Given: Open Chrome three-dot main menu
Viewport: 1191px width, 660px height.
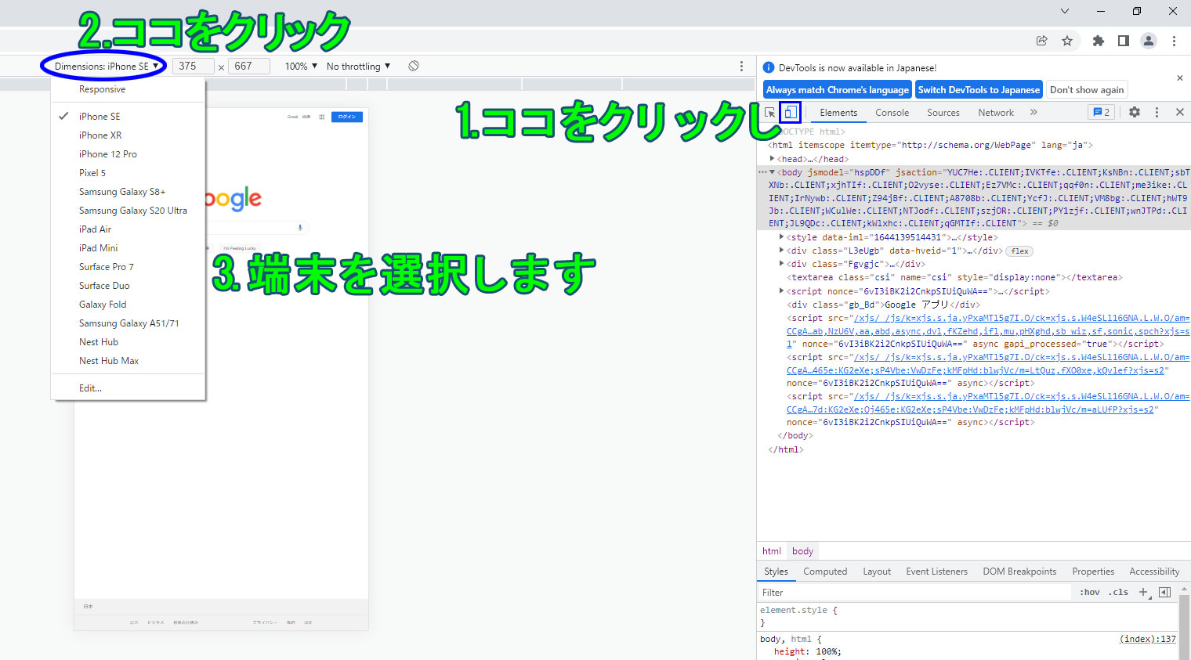Looking at the screenshot, I should coord(1174,41).
